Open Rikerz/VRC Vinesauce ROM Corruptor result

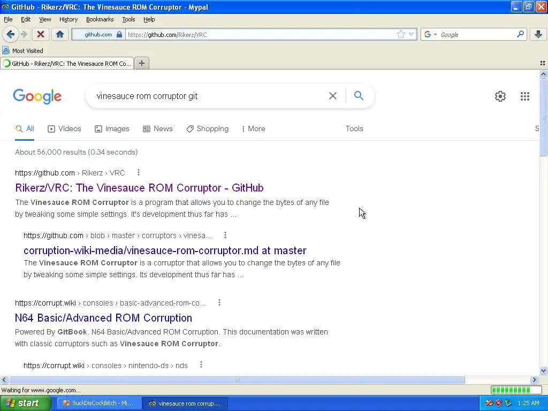[x=139, y=188]
